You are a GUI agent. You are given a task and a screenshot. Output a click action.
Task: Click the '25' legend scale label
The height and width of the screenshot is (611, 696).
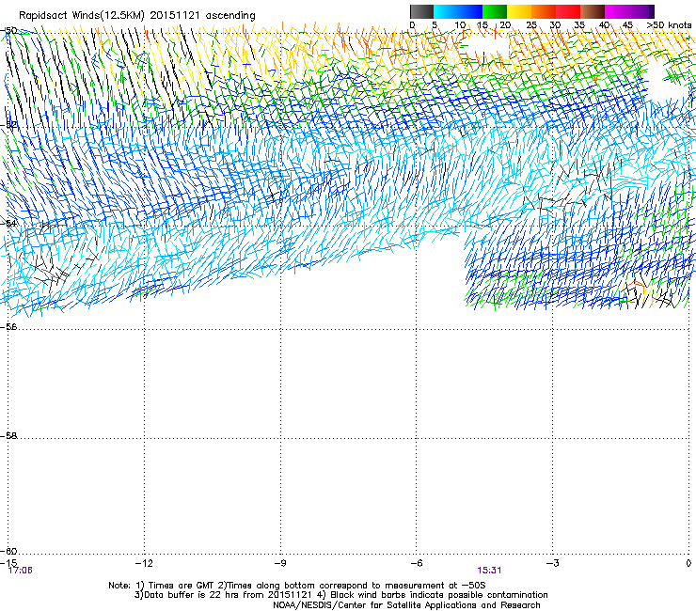pyautogui.click(x=531, y=25)
